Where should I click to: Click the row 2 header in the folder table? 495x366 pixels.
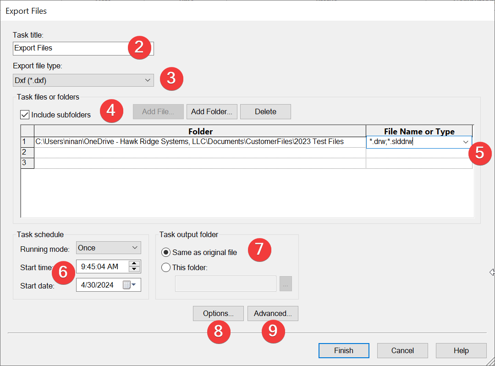27,152
